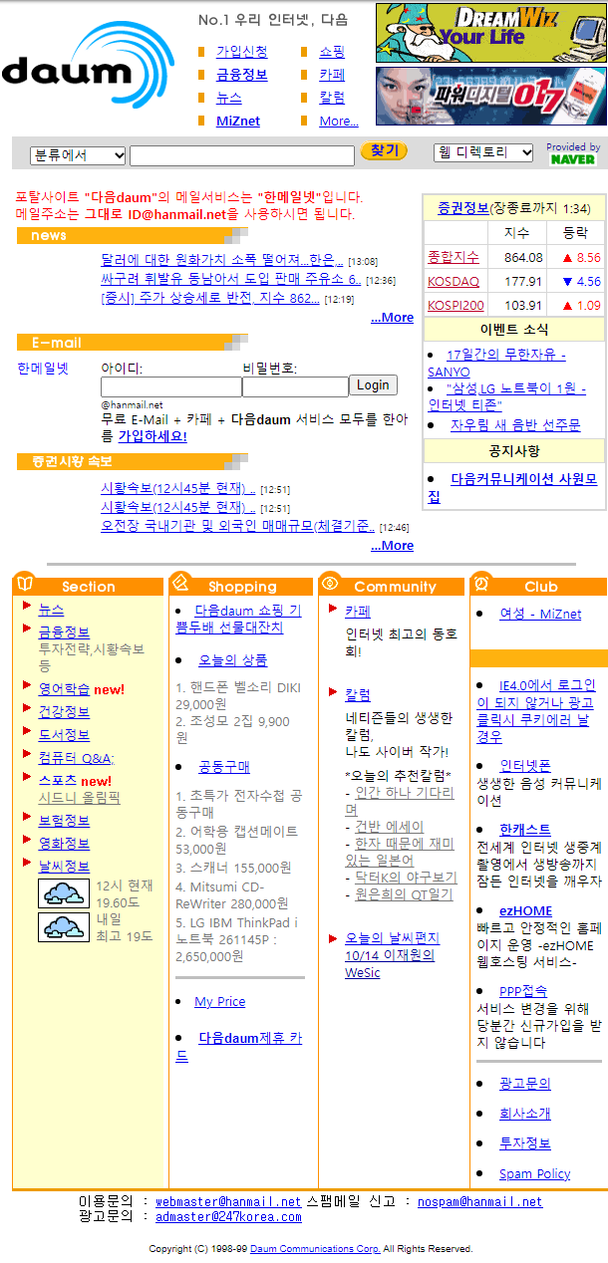Screen dimensions: 608x1263
Task: Click the 아이디 input field
Action: [170, 387]
